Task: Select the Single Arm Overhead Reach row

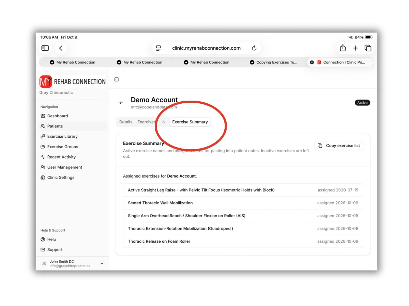Action: pos(243,216)
